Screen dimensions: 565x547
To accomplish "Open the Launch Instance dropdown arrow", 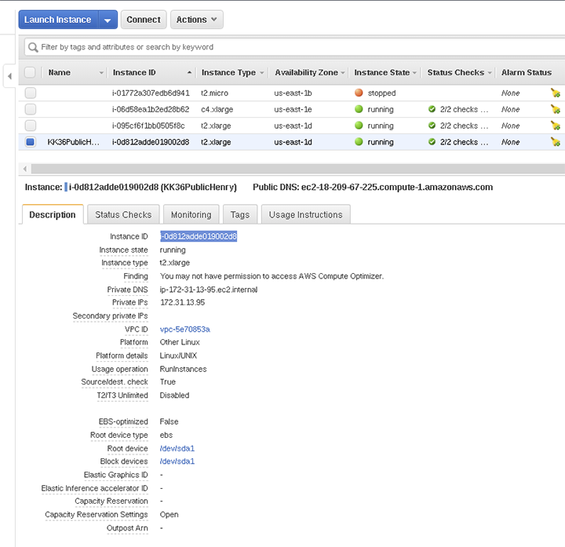I will pyautogui.click(x=109, y=20).
